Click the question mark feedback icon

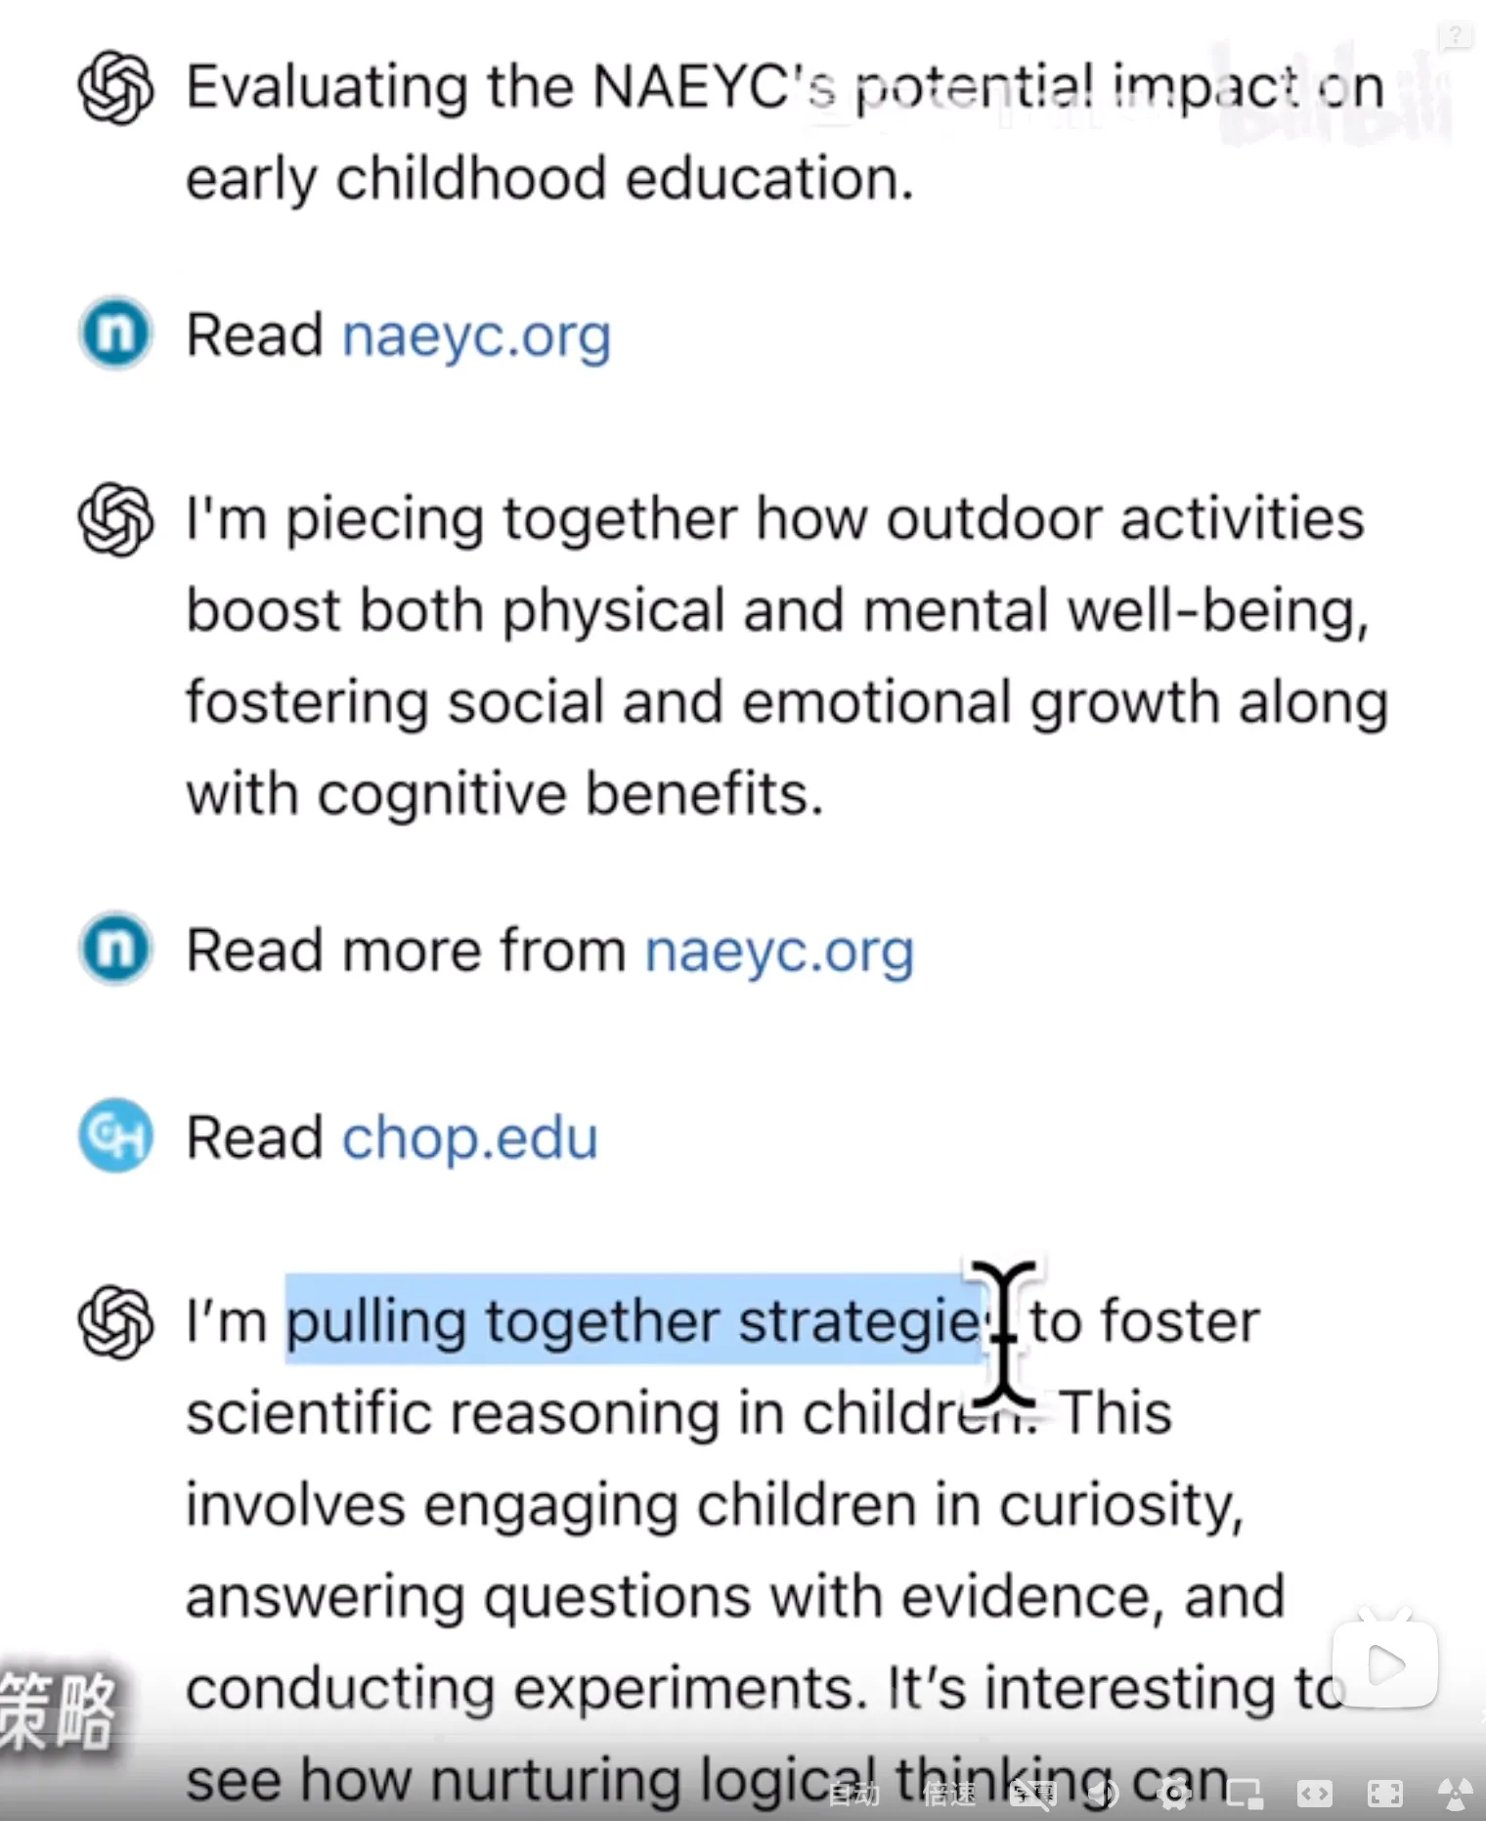pyautogui.click(x=1455, y=37)
